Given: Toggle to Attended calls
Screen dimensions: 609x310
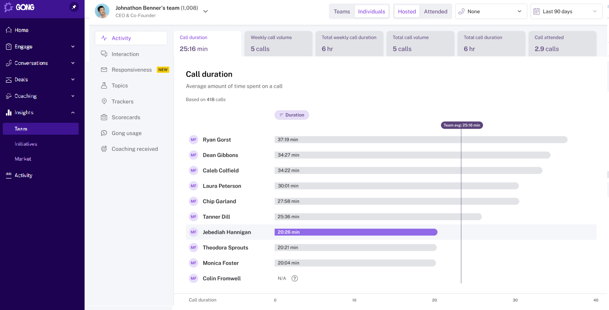Looking at the screenshot, I should [x=435, y=11].
